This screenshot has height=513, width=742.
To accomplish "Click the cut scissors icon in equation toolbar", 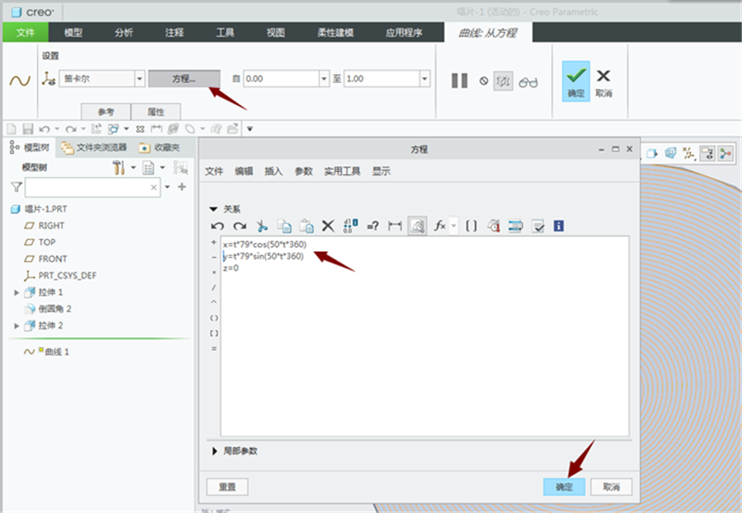I will (x=261, y=226).
